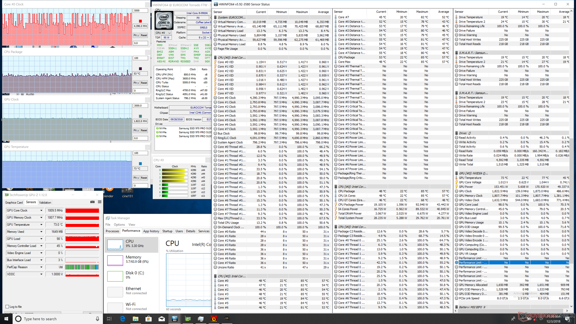Open the GPU Temperature sensor dropdown in GPU-Z
The image size is (576, 324).
(x=41, y=225)
